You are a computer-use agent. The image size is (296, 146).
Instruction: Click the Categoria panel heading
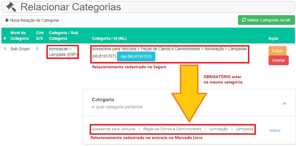tap(103, 100)
